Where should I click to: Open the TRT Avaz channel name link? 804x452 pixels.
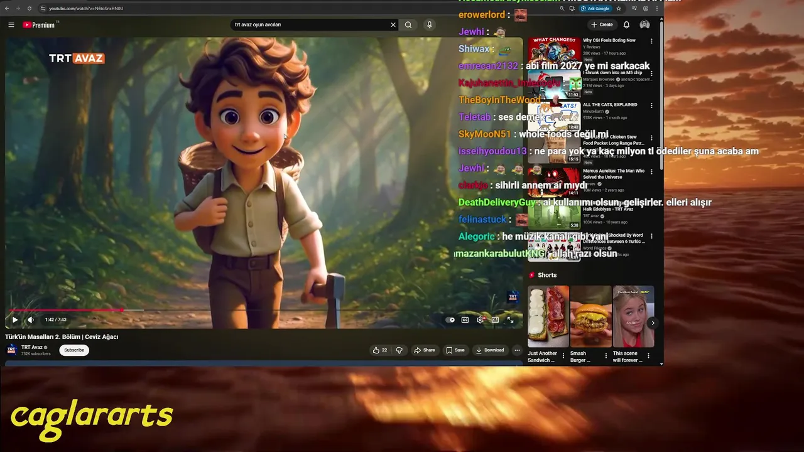pos(31,347)
